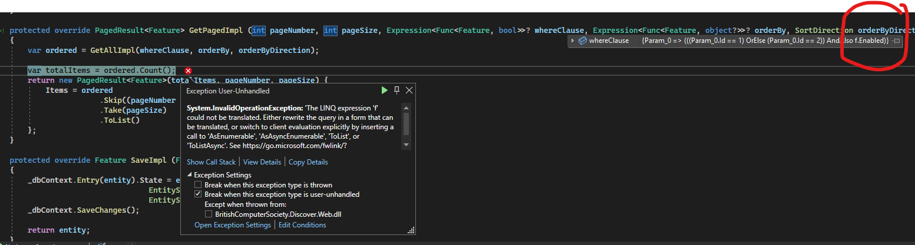This screenshot has height=245, width=915.
Task: Close the Exception User-Unhandled popup
Action: click(409, 90)
